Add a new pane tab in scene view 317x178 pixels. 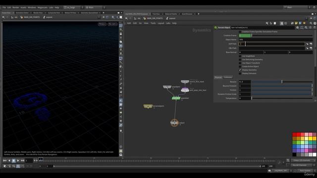point(104,13)
